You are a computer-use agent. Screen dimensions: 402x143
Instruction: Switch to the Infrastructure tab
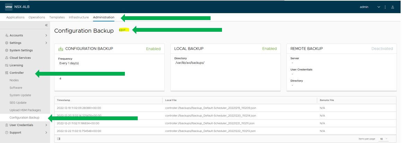[x=79, y=17]
